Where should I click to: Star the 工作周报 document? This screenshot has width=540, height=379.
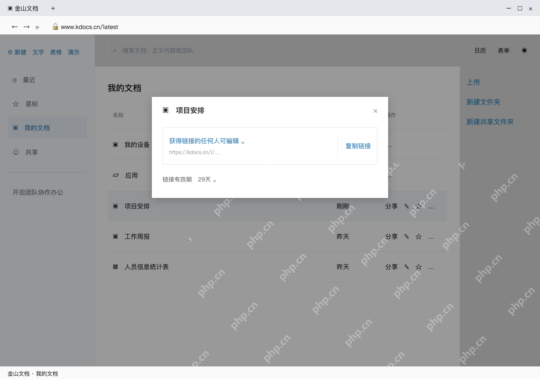pos(418,237)
